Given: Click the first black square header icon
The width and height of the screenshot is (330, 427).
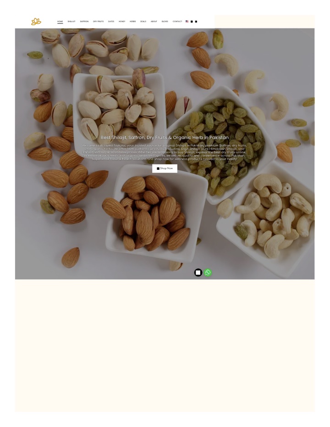Looking at the screenshot, I should 192,22.
